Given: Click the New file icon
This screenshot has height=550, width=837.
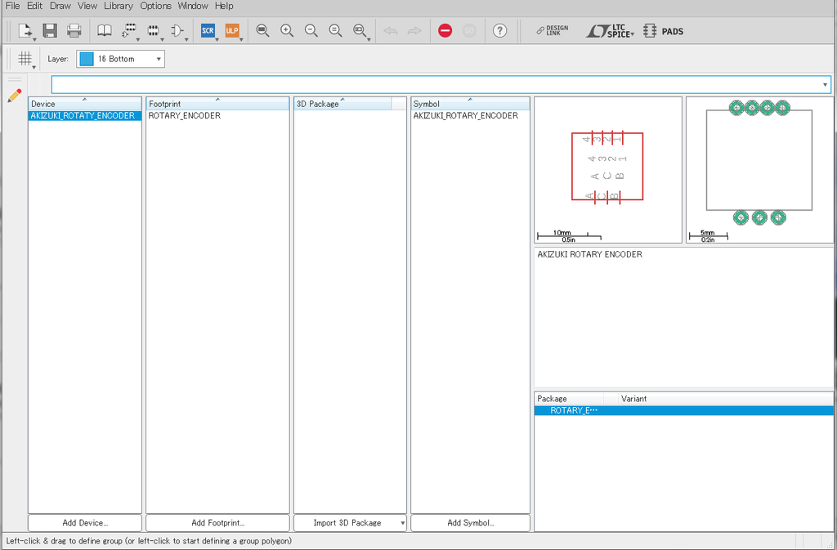Looking at the screenshot, I should tap(25, 30).
